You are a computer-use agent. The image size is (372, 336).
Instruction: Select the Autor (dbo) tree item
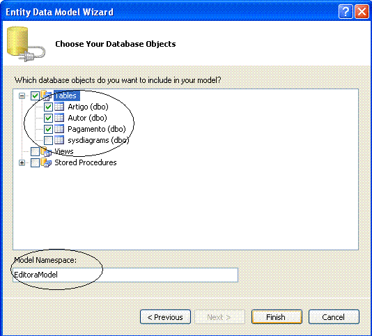(x=87, y=118)
